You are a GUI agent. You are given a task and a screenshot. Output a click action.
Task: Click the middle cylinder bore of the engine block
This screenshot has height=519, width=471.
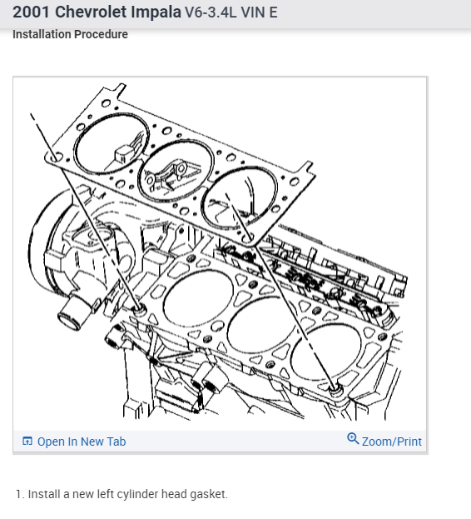click(261, 324)
